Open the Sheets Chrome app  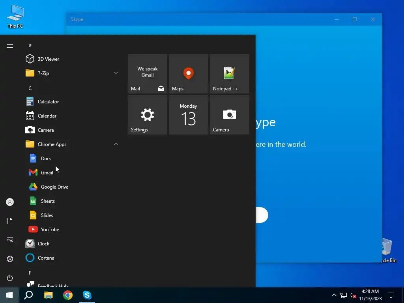[x=72, y=201]
